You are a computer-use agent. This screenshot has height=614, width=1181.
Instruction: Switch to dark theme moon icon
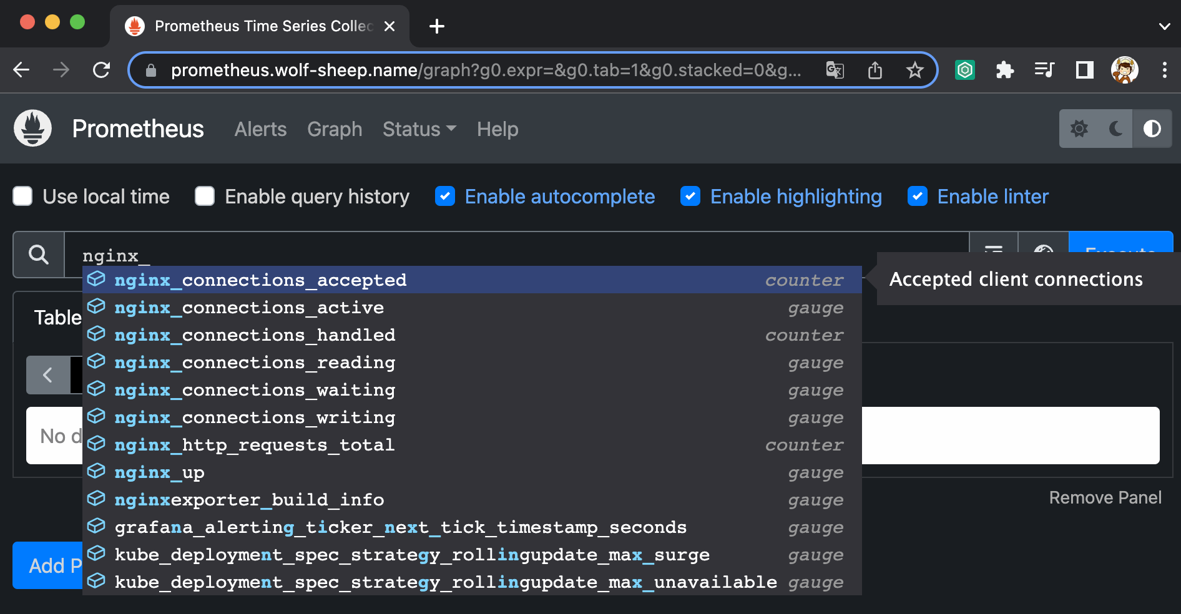(x=1115, y=129)
